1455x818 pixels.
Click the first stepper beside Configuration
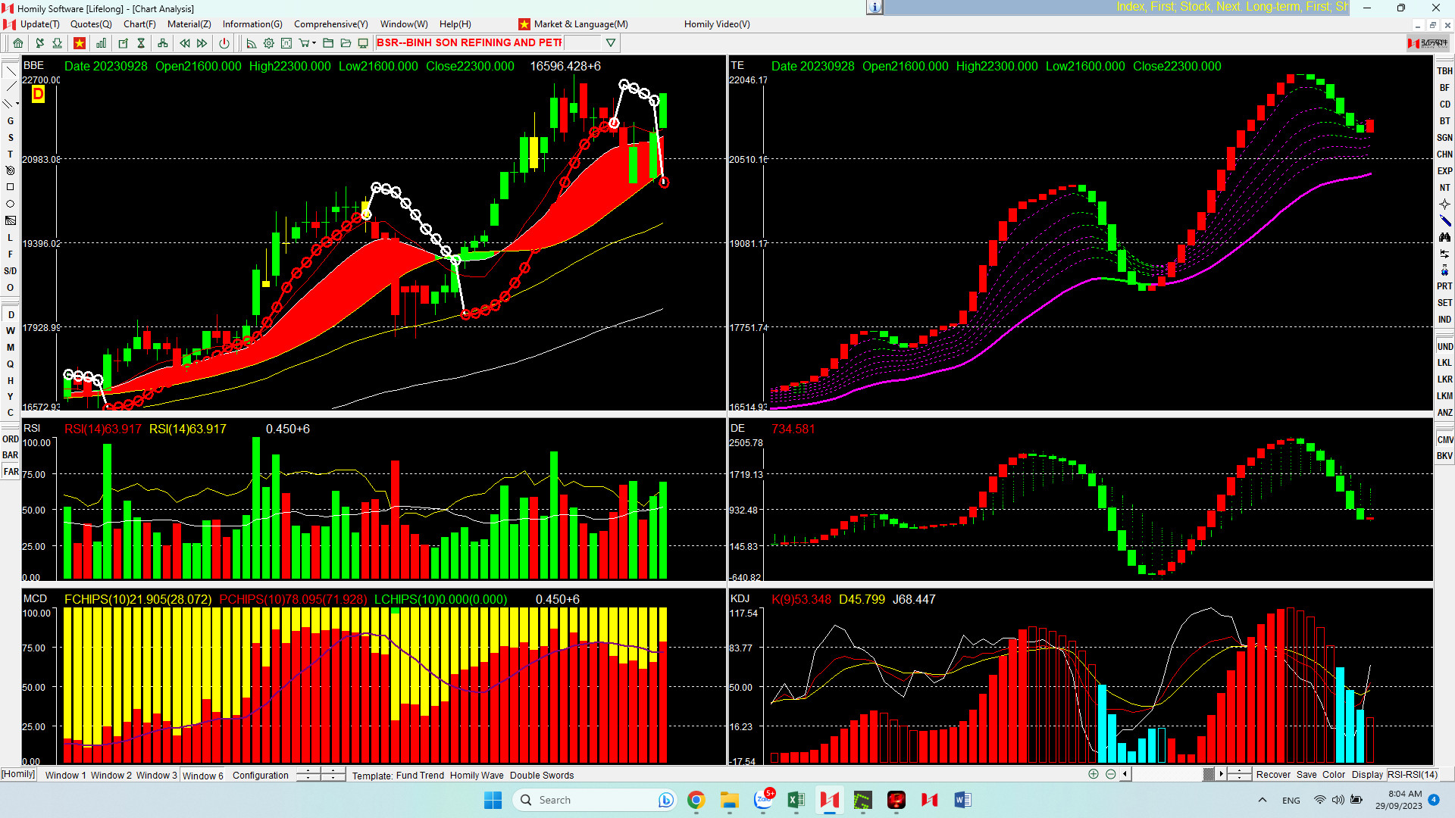pyautogui.click(x=308, y=774)
